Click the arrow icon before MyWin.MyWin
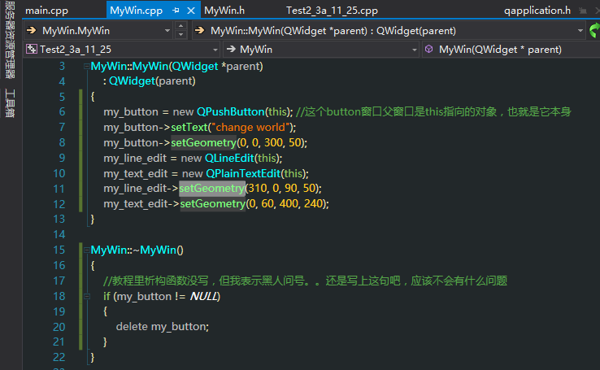 click(32, 30)
